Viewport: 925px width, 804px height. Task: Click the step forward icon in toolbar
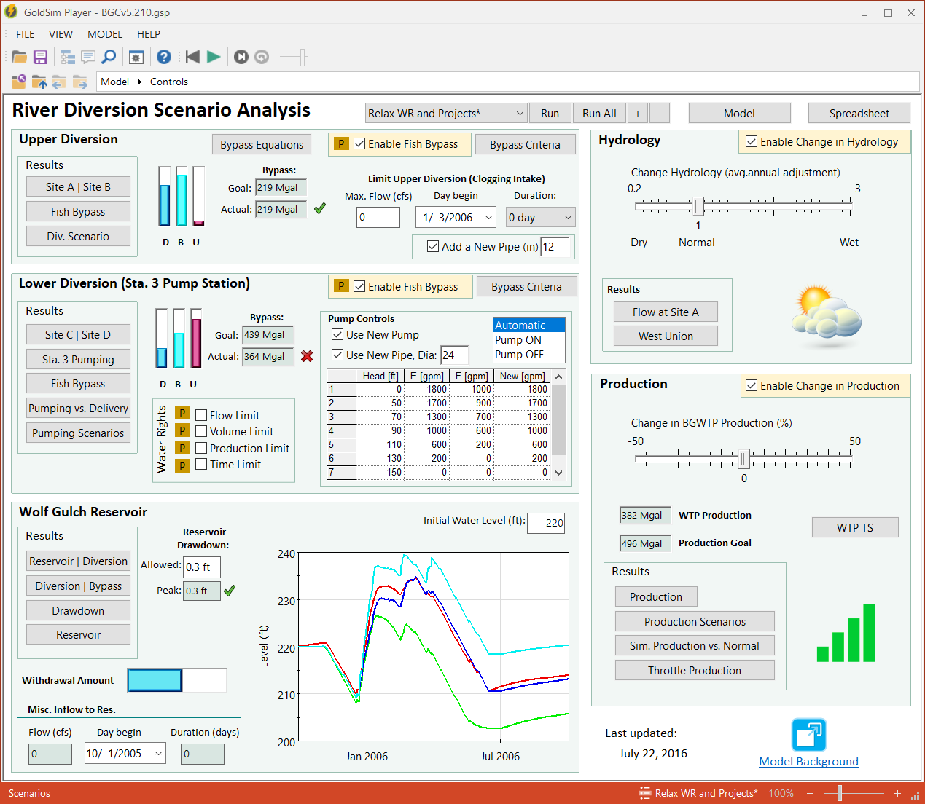tap(241, 57)
